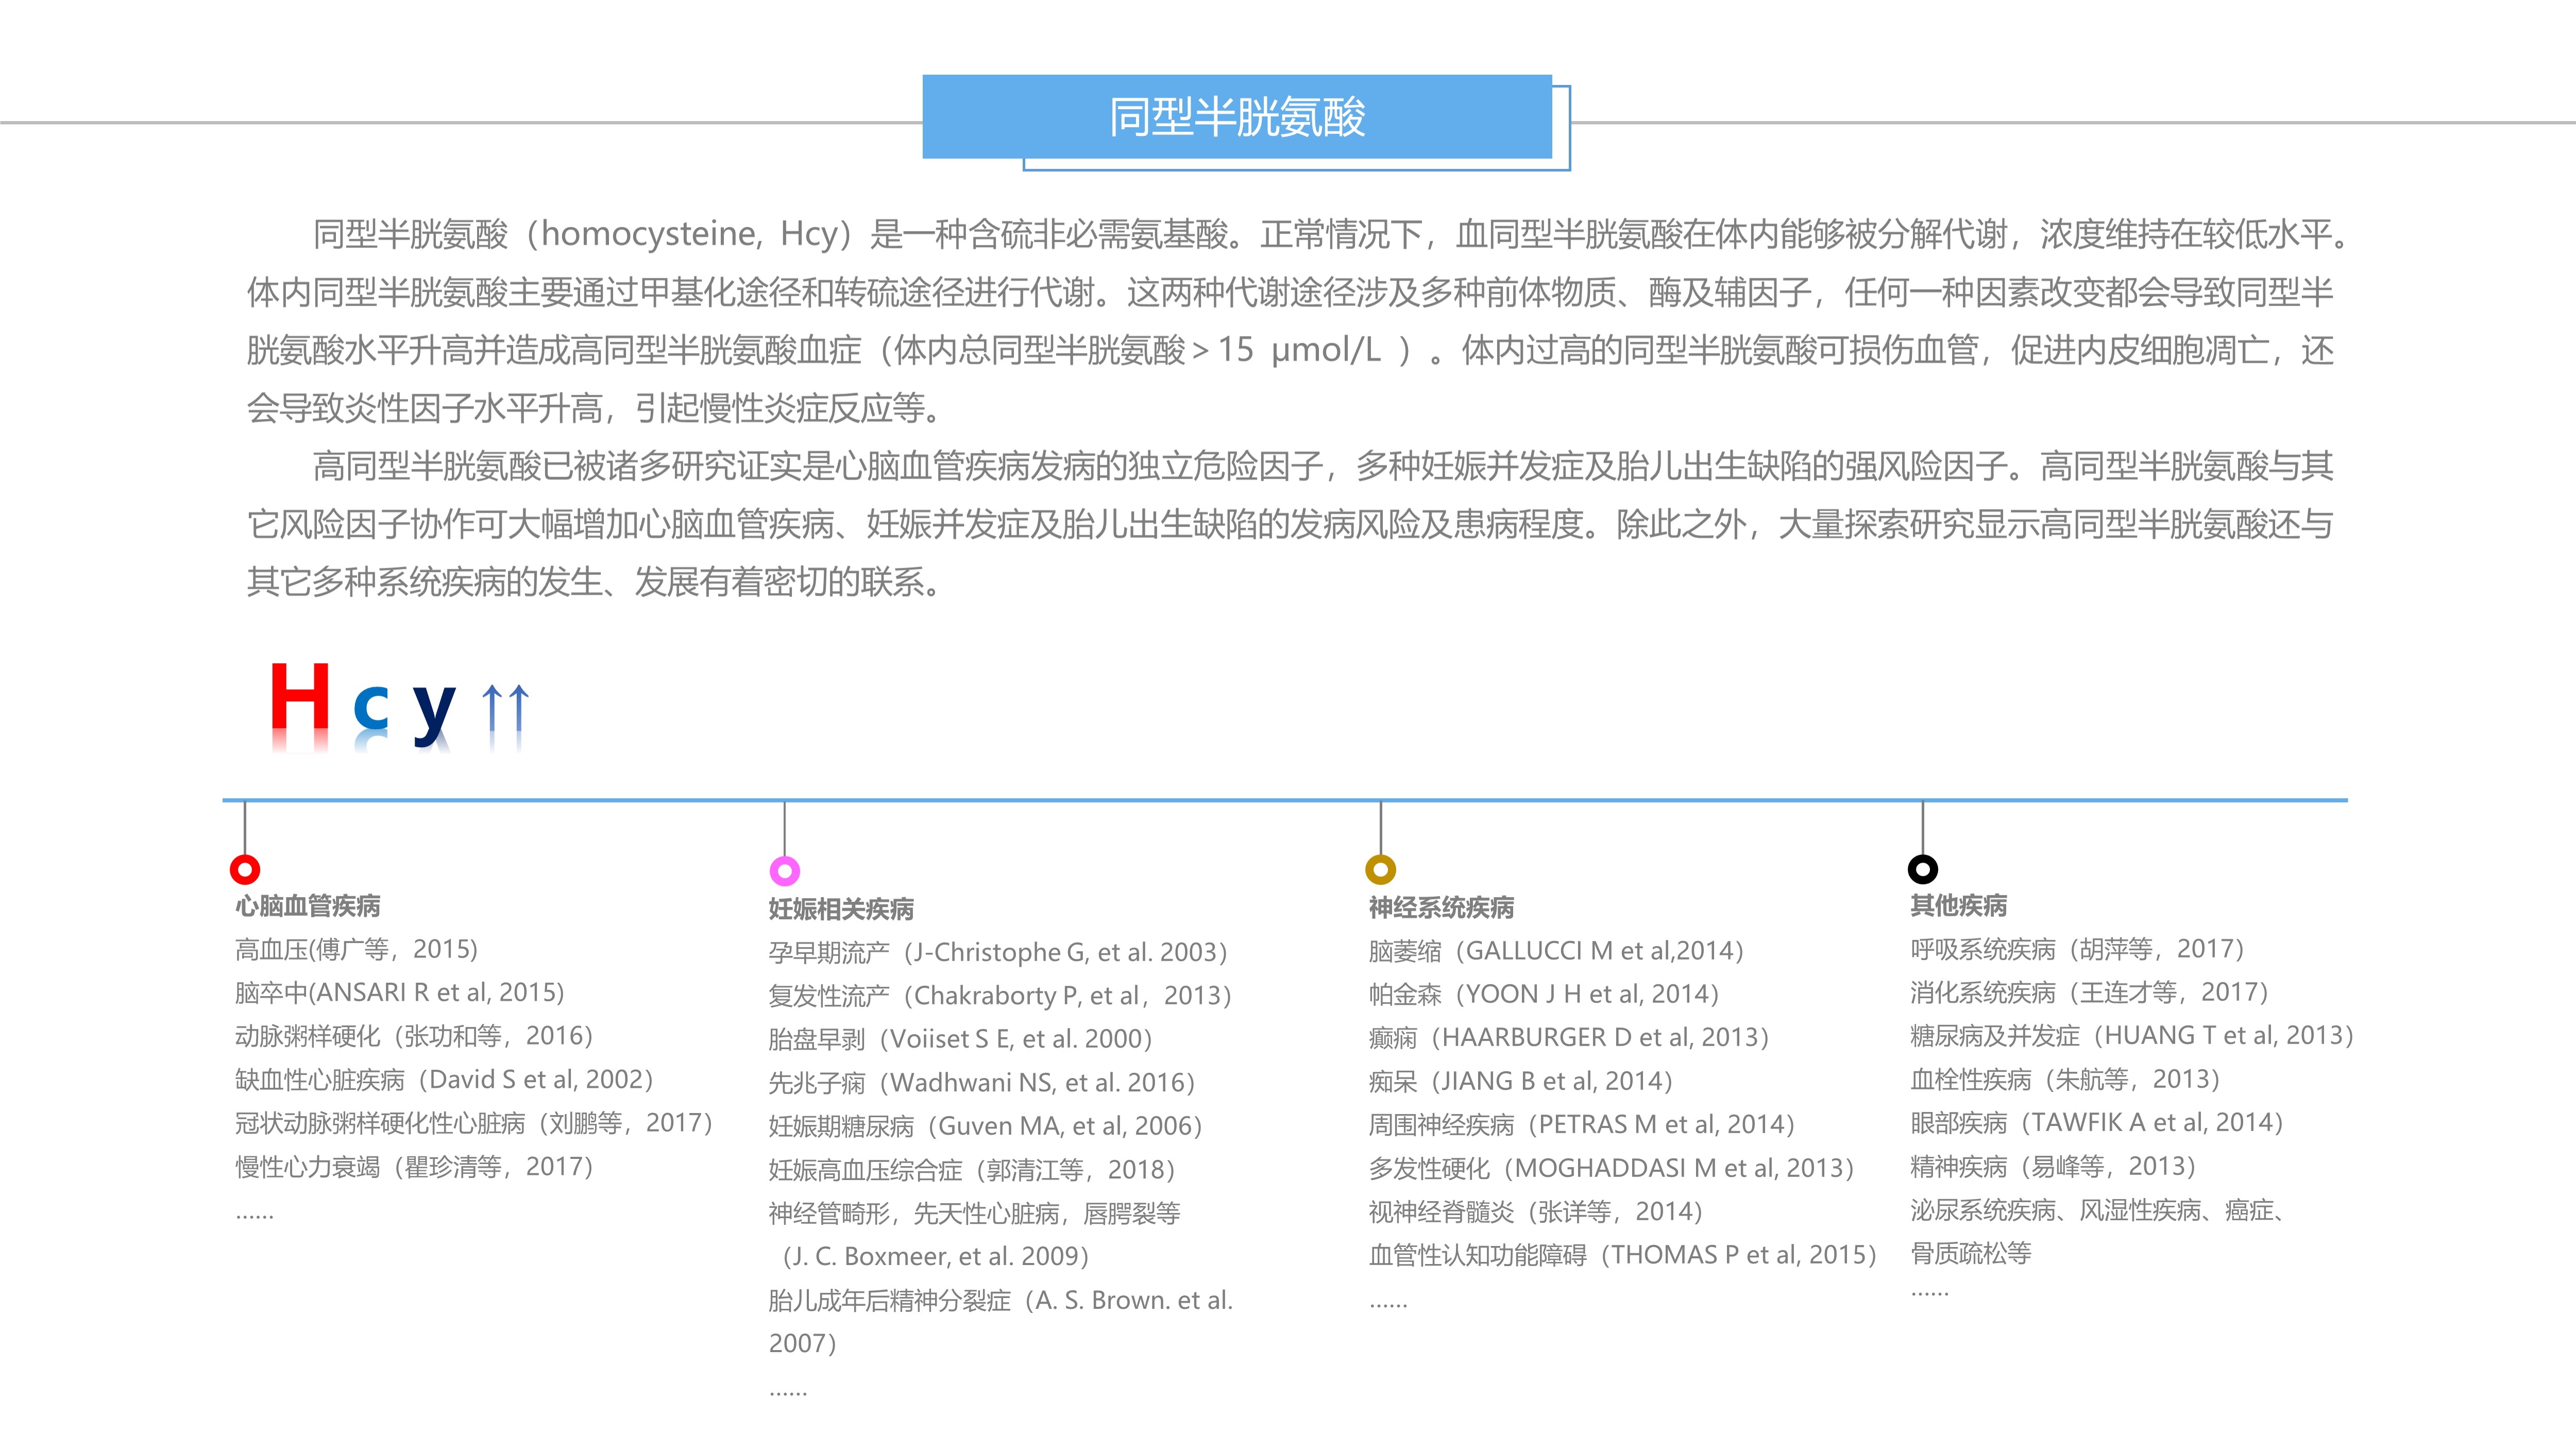Screen dimensions: 2576x1449
Task: Click the red H letter in Hcy
Action: pyautogui.click(x=299, y=697)
